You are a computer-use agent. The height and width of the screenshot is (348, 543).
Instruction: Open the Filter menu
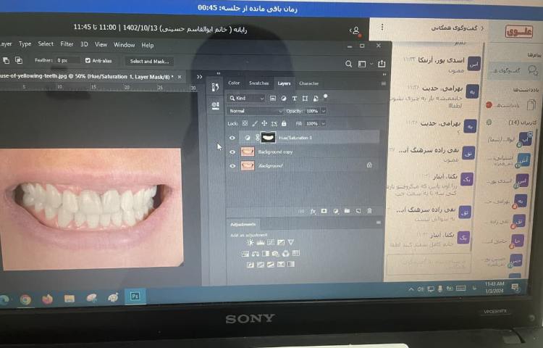67,44
